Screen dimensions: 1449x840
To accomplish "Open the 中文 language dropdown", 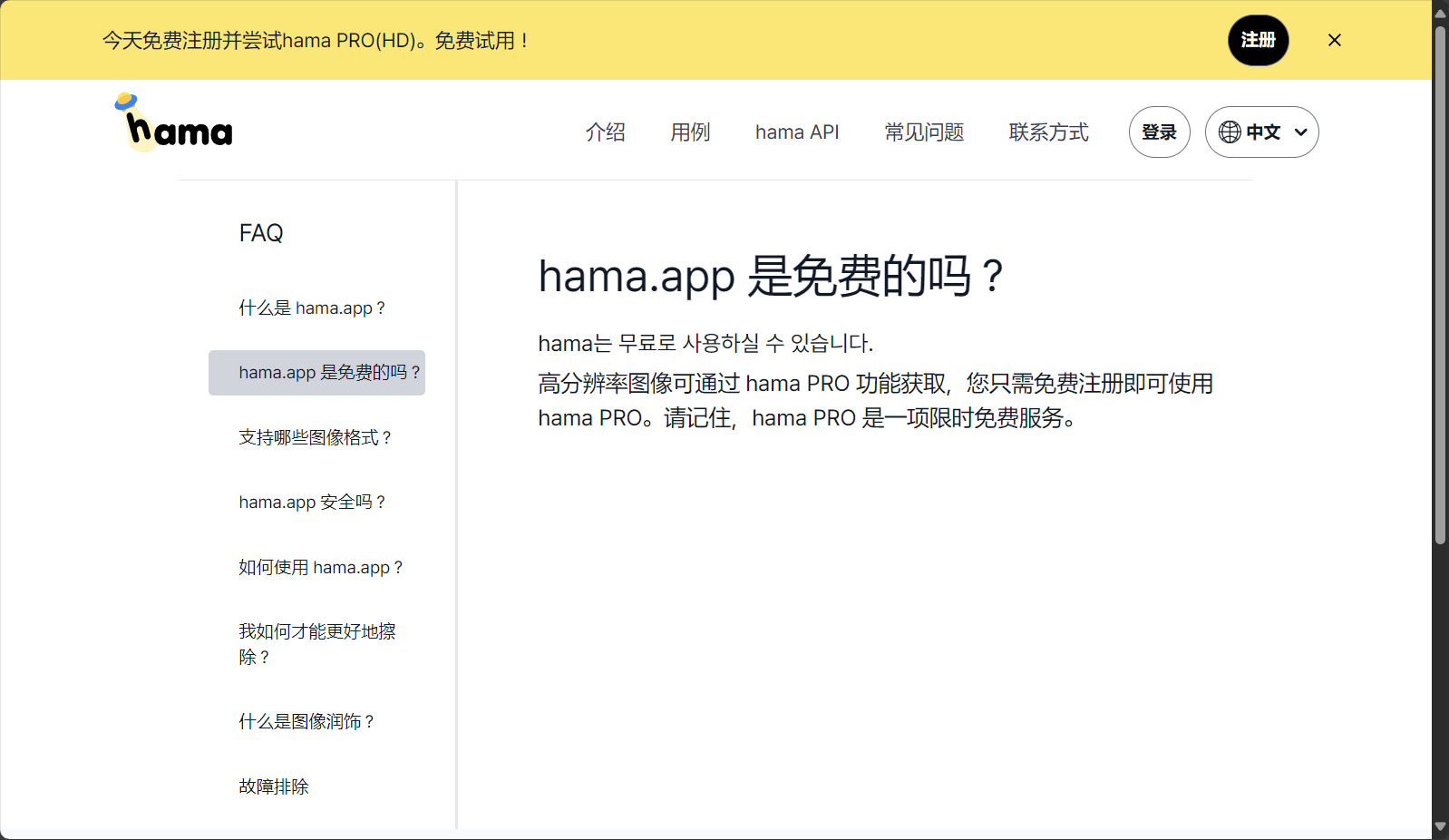I will [1261, 132].
